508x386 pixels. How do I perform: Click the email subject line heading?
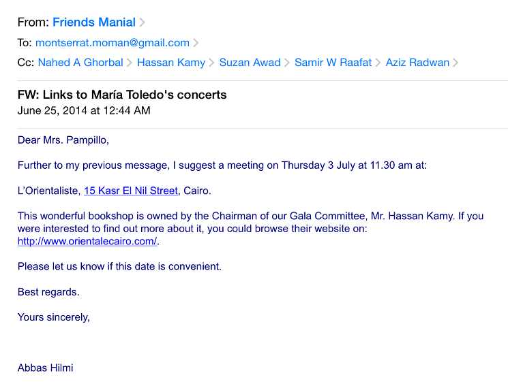(122, 95)
